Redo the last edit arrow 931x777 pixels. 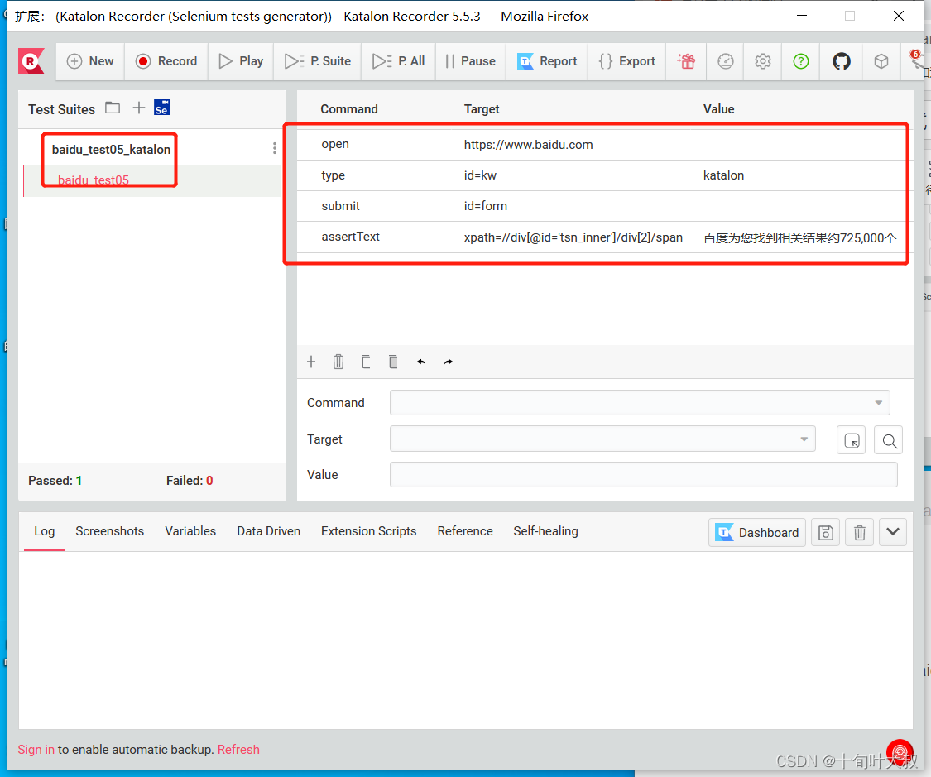click(449, 362)
